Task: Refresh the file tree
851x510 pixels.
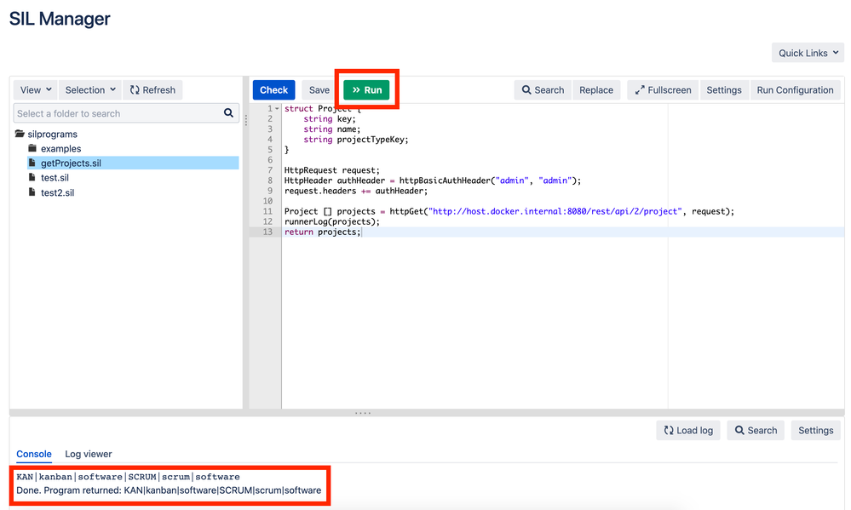Action: 153,89
